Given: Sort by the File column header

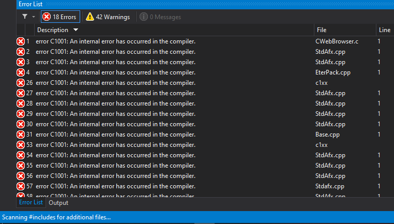Looking at the screenshot, I should click(x=322, y=30).
